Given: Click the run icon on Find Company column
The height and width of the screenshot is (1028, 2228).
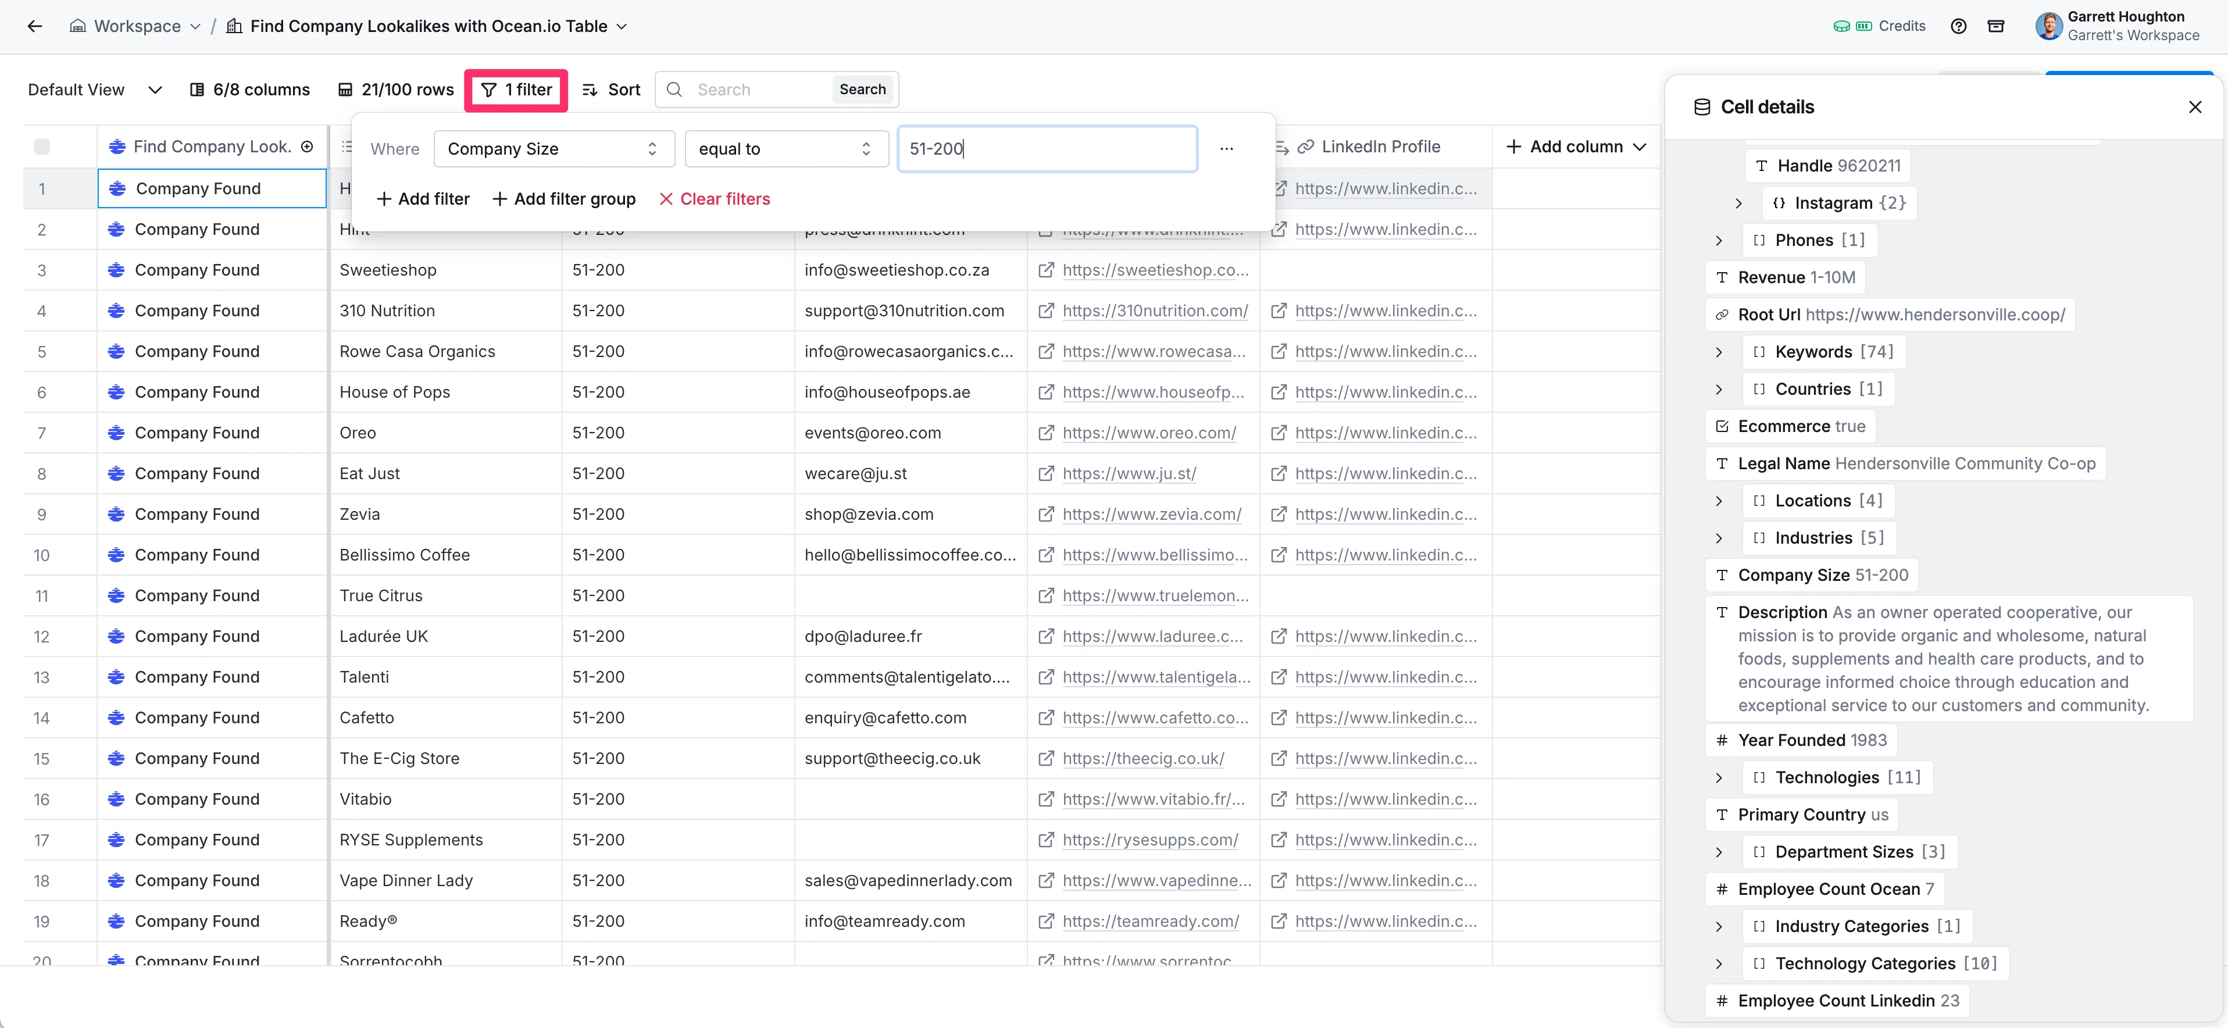Looking at the screenshot, I should [x=307, y=147].
